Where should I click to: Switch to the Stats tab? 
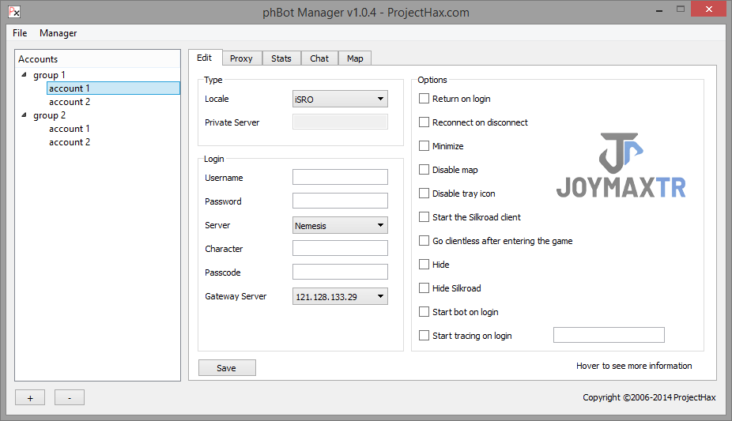pyautogui.click(x=281, y=58)
